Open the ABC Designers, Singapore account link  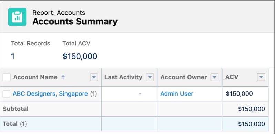point(50,94)
